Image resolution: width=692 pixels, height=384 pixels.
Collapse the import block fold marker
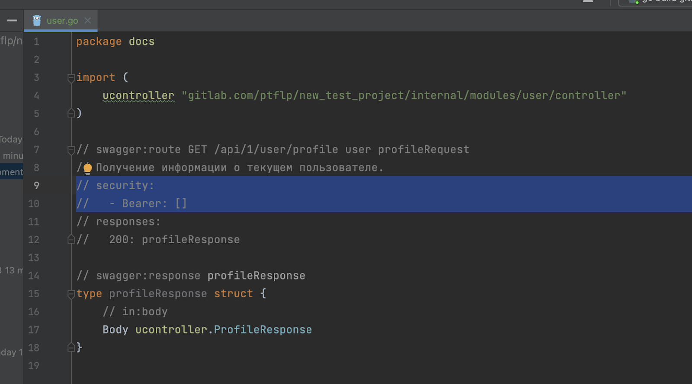[x=71, y=78]
